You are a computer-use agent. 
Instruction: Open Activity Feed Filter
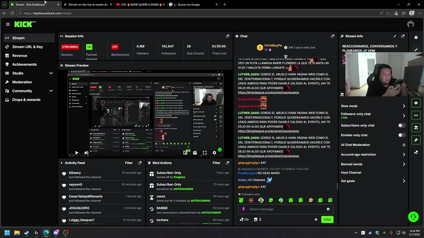pyautogui.click(x=129, y=163)
